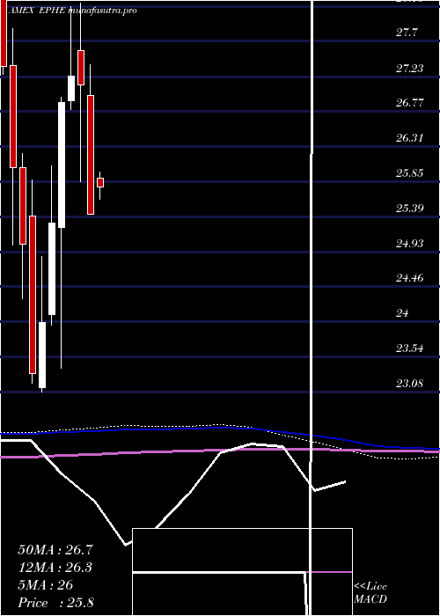Click the 23.54 price axis label
The height and width of the screenshot is (616, 440).
point(410,348)
